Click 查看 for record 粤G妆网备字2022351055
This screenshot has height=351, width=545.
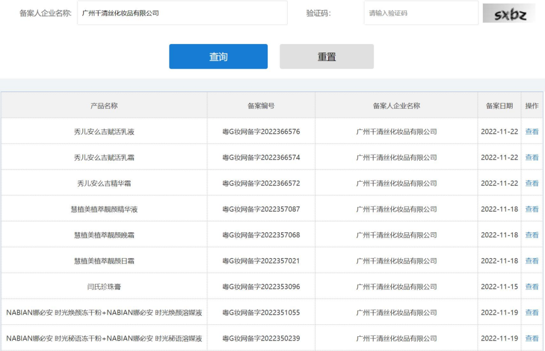coord(532,313)
